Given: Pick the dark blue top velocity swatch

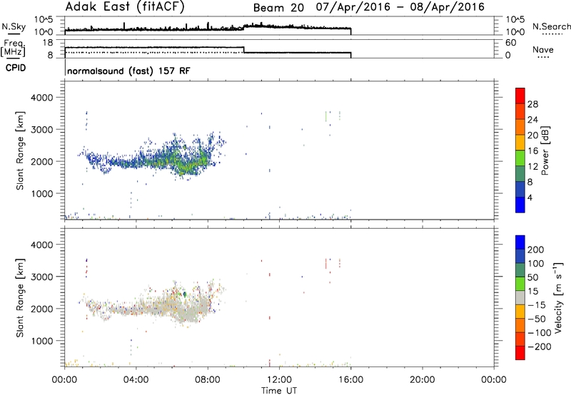Looking at the screenshot, I should coord(520,242).
